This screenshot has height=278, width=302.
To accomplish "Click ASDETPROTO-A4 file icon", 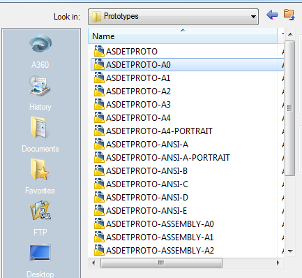I will (x=99, y=117).
